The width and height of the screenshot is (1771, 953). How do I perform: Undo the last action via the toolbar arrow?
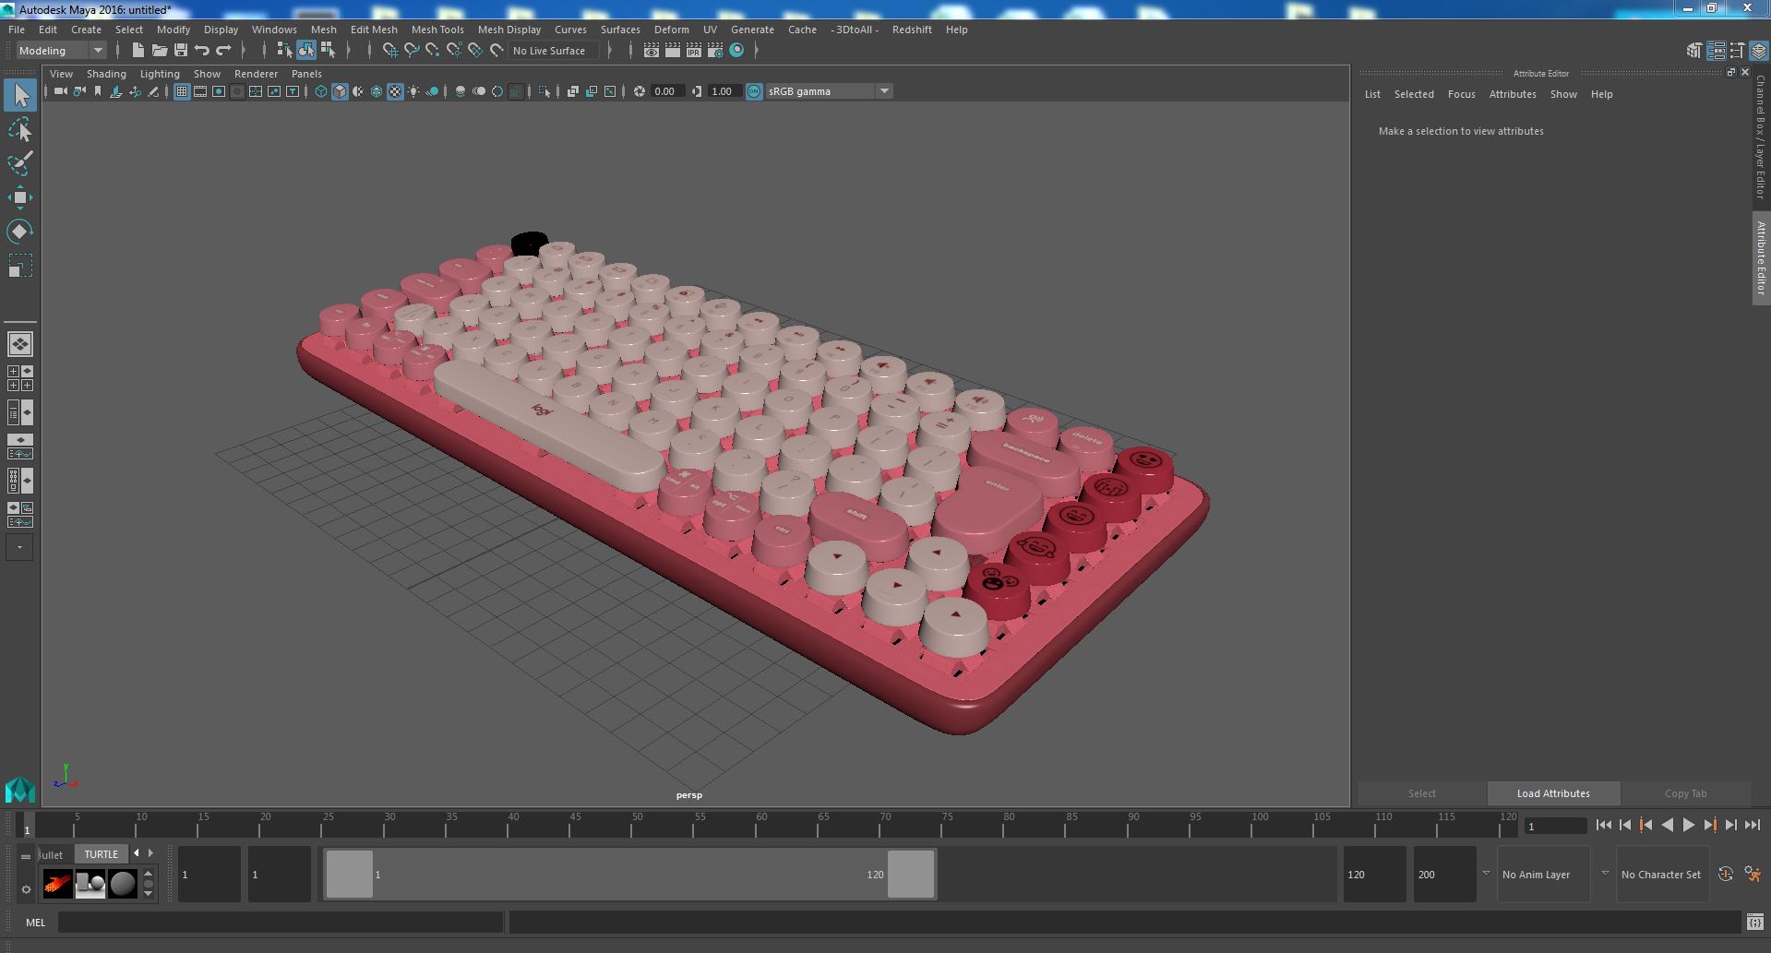click(x=202, y=50)
